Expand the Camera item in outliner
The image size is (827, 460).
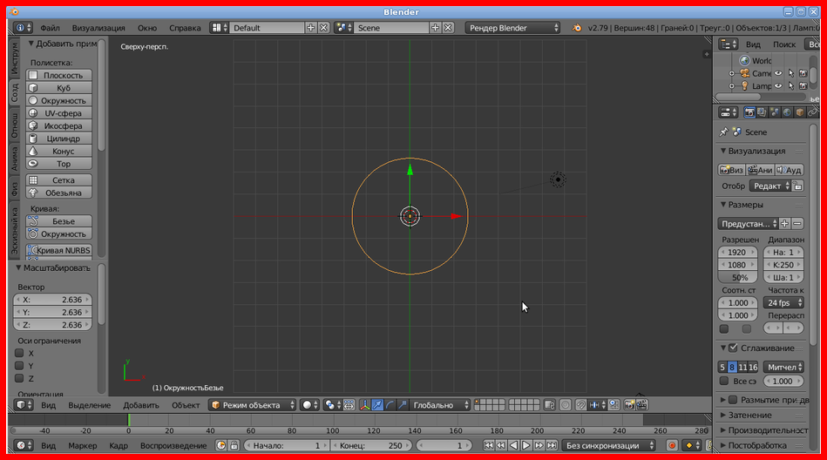pos(731,73)
